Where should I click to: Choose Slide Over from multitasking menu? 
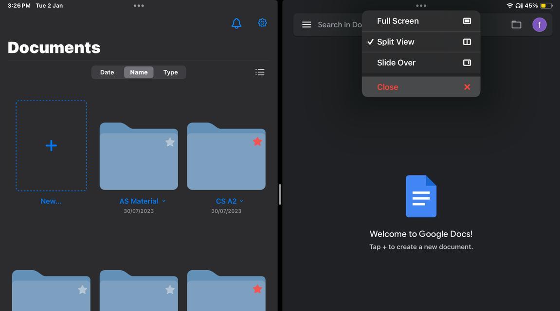click(x=421, y=63)
